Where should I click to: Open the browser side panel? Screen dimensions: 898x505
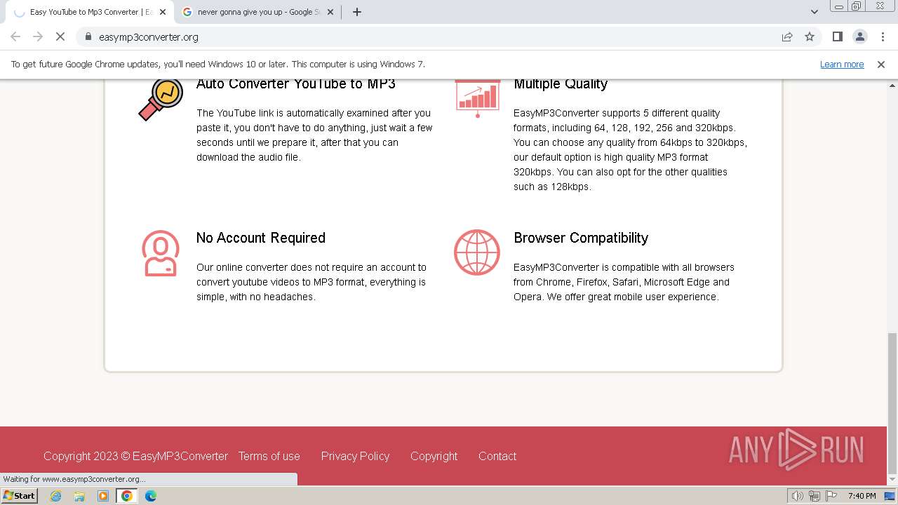click(837, 36)
